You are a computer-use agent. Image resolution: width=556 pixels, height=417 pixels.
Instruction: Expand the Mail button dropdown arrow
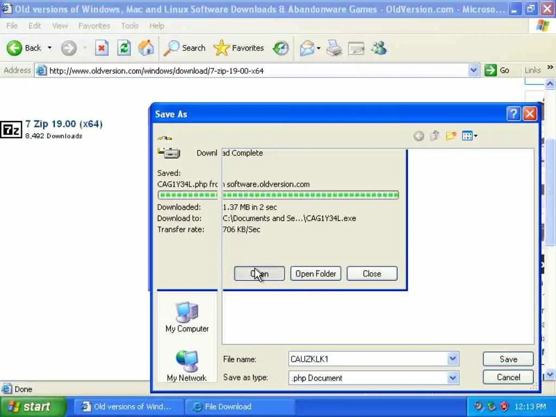coord(318,48)
